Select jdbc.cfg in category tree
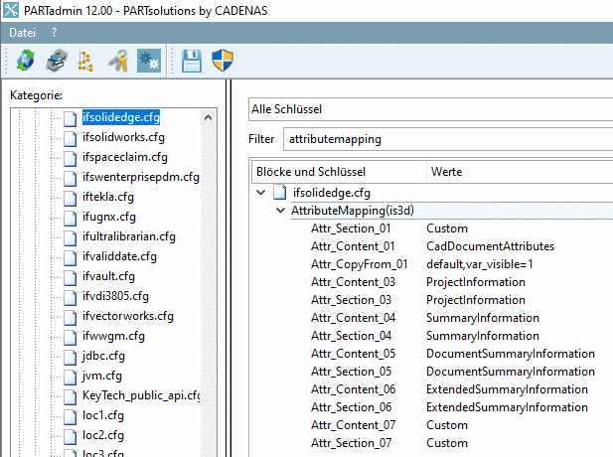 point(103,356)
